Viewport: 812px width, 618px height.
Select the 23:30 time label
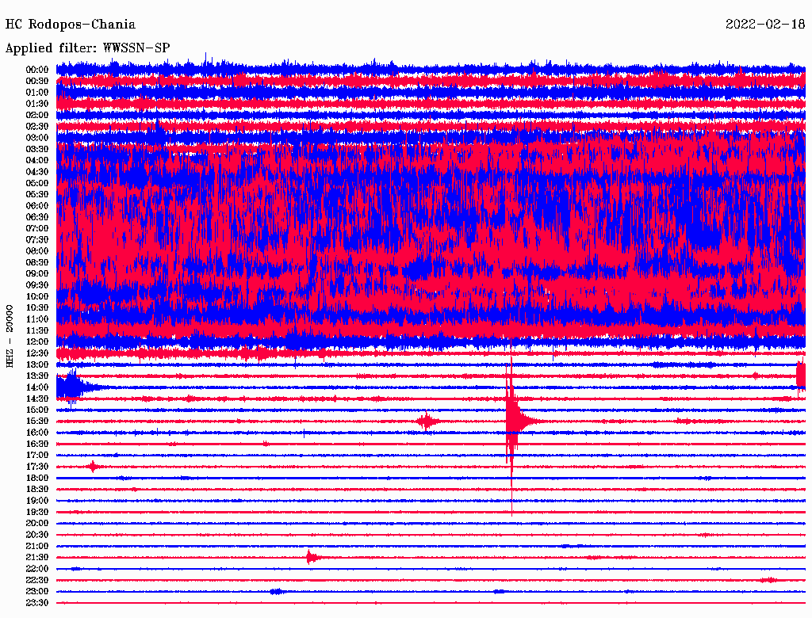tap(37, 603)
